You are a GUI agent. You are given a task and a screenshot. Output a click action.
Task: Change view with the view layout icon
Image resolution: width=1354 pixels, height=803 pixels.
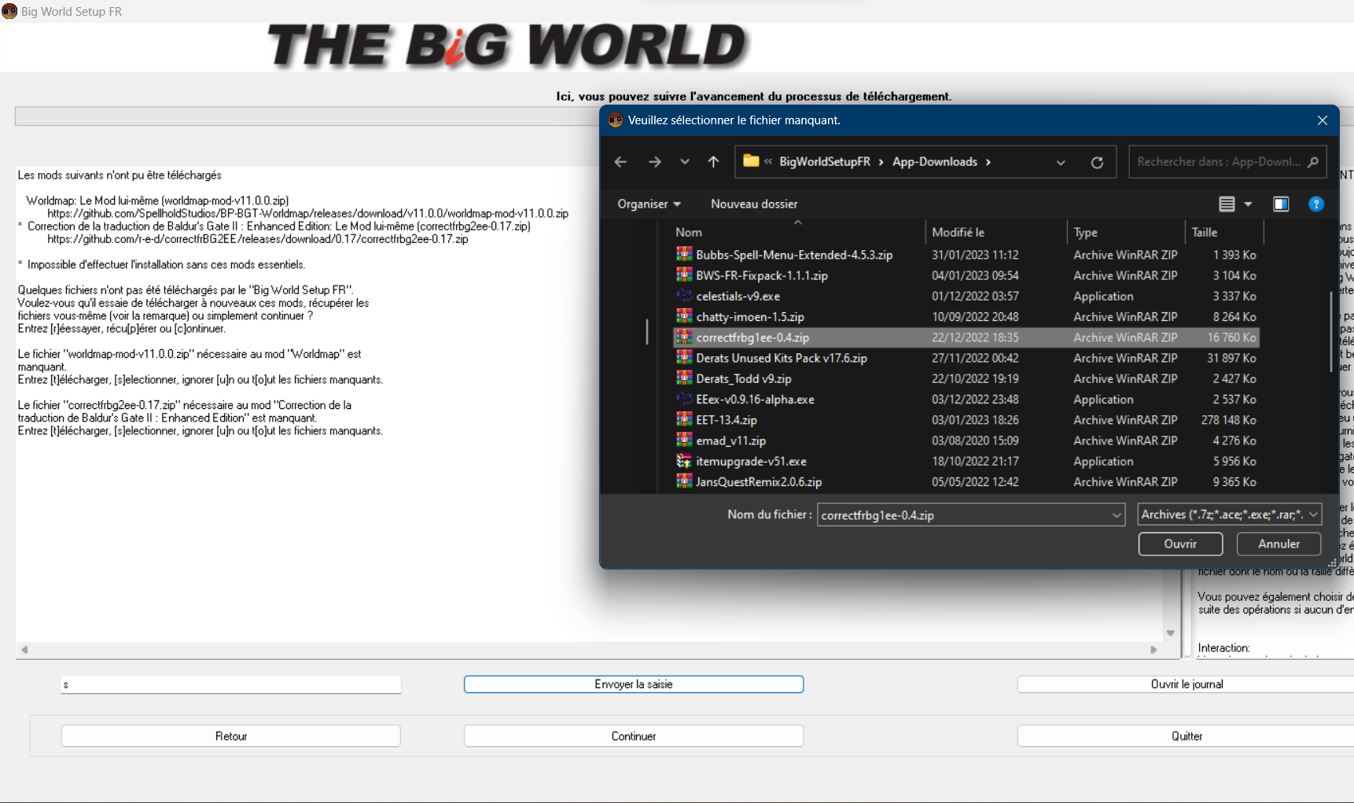click(1227, 204)
